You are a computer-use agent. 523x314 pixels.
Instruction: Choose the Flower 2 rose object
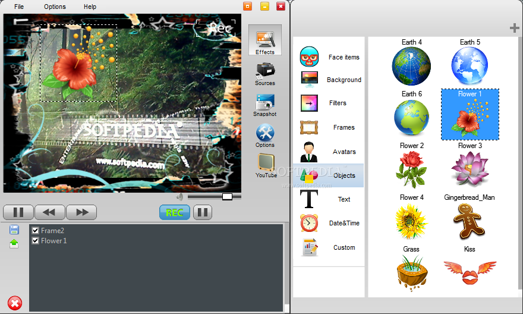point(411,166)
